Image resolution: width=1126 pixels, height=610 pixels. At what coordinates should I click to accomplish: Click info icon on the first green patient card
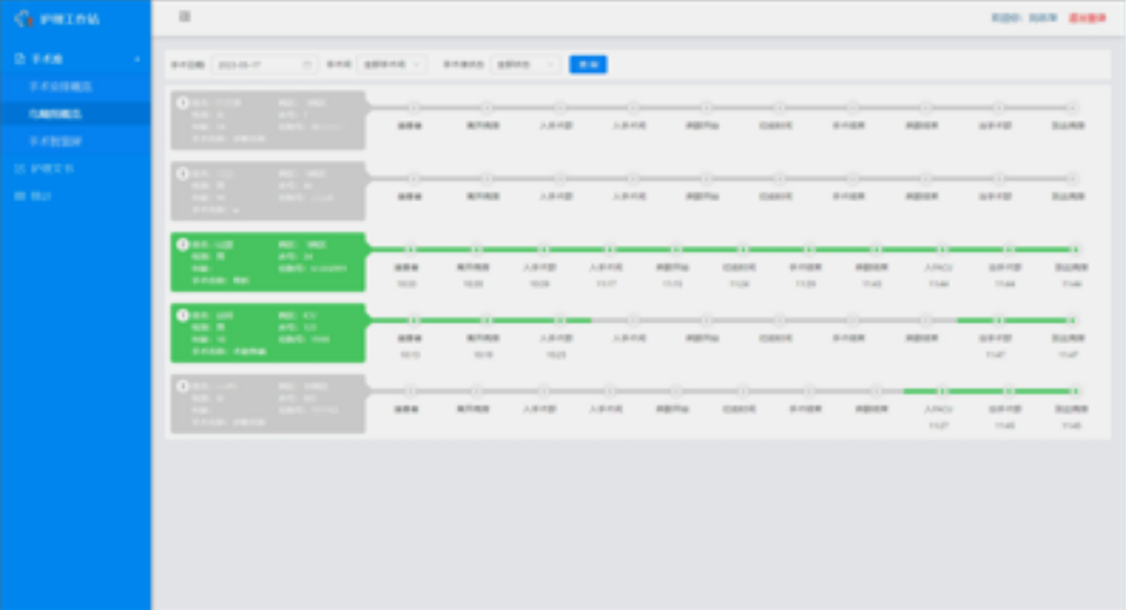point(183,244)
